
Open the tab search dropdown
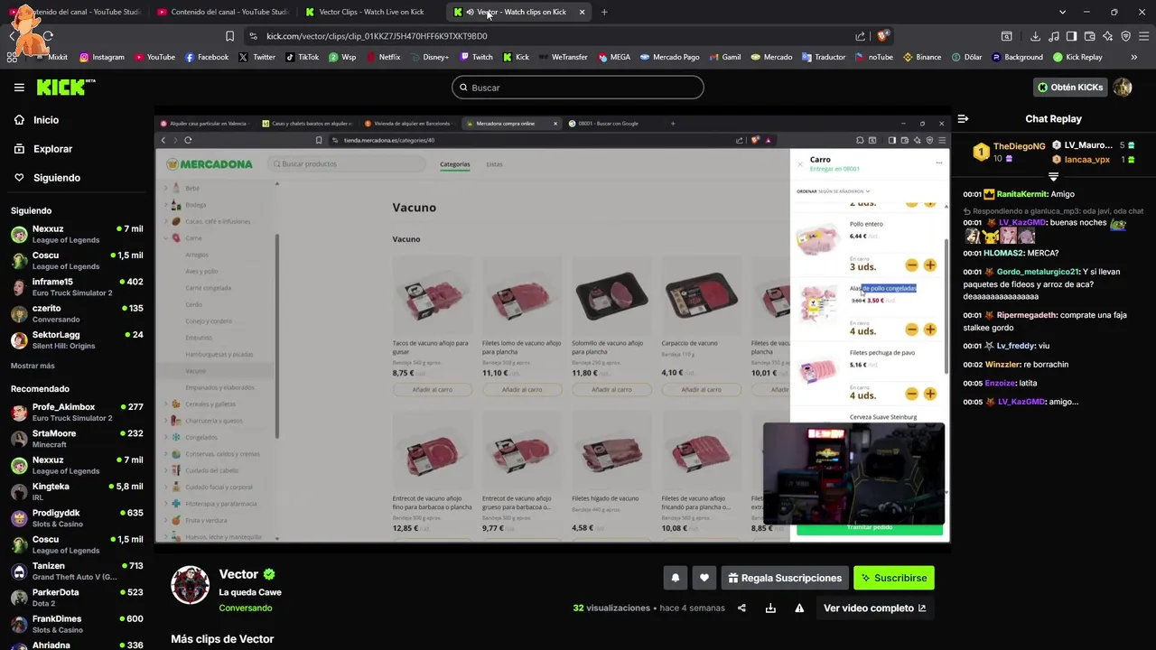point(1062,12)
